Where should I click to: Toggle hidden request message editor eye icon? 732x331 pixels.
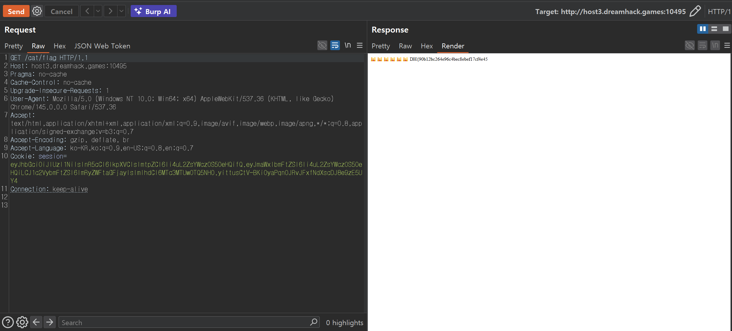(322, 45)
